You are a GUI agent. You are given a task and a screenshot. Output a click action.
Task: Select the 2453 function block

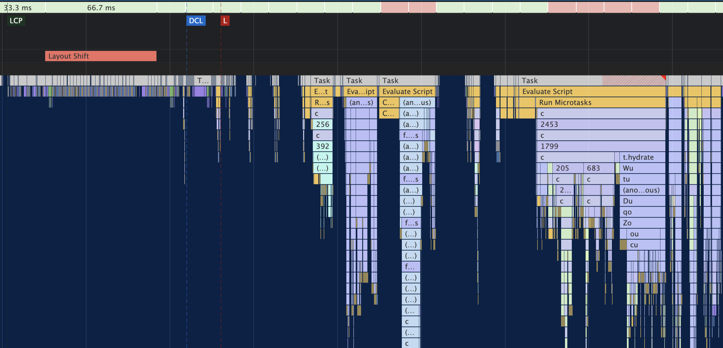pos(601,124)
